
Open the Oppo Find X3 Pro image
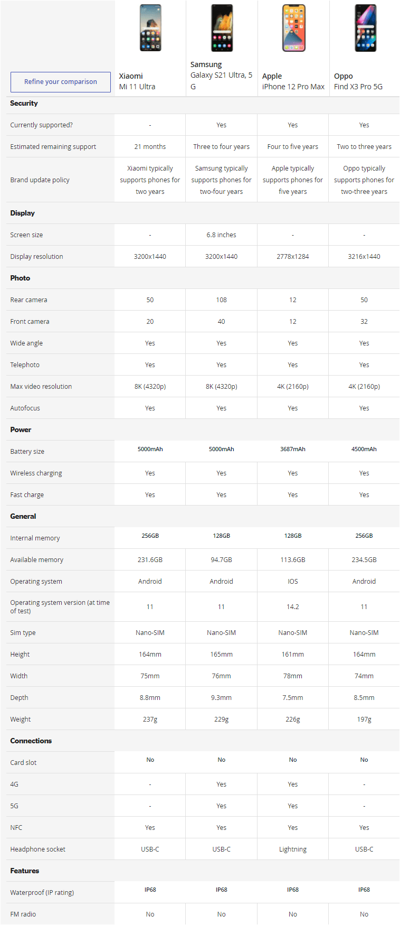pyautogui.click(x=365, y=28)
